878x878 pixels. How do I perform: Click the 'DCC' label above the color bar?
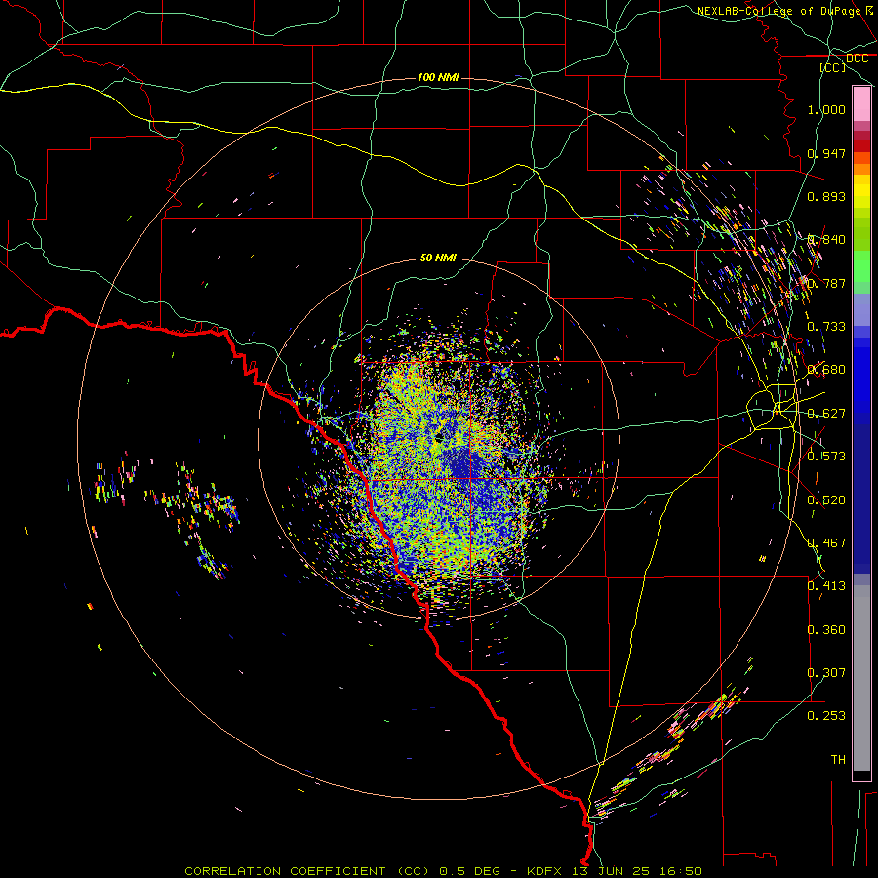point(857,59)
